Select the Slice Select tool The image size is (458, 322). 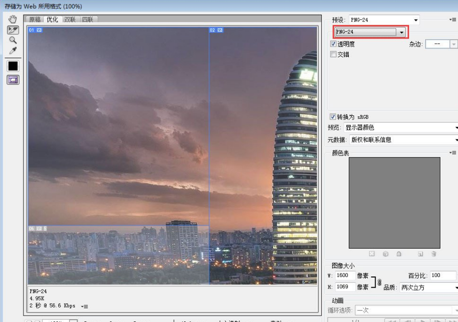[x=13, y=30]
